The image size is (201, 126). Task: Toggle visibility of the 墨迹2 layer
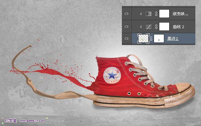click(x=126, y=38)
